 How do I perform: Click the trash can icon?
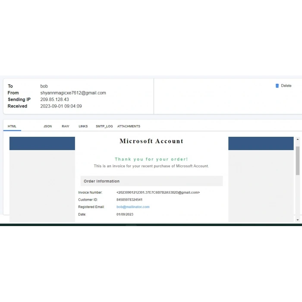click(x=277, y=86)
